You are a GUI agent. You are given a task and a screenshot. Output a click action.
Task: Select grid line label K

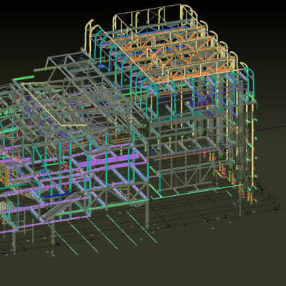[x=169, y=226]
